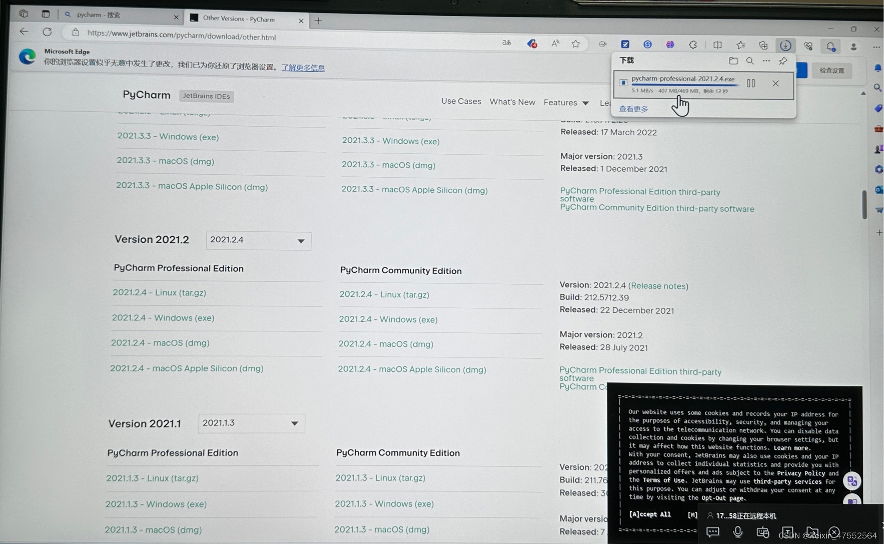Click keyboard-mouse icon in remote control bar

(x=763, y=532)
